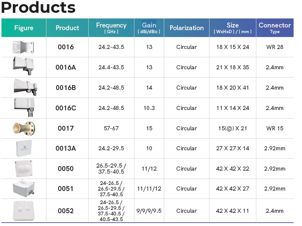Select the 0016A antenna figure thumbnail

[23, 67]
